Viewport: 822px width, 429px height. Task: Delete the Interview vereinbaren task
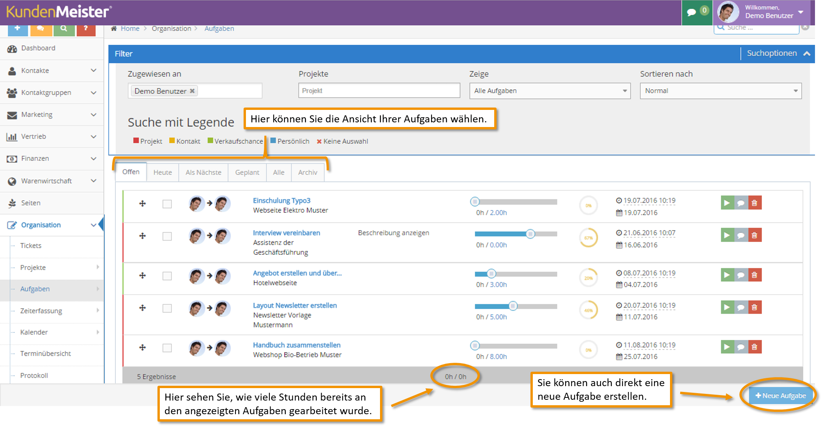coord(755,235)
